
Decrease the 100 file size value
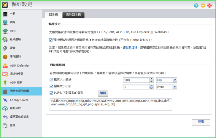click(x=151, y=81)
